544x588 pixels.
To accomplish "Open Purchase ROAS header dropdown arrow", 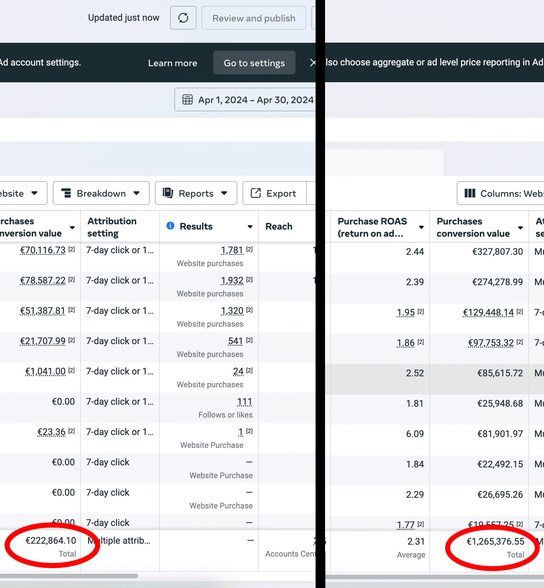I will pyautogui.click(x=421, y=227).
